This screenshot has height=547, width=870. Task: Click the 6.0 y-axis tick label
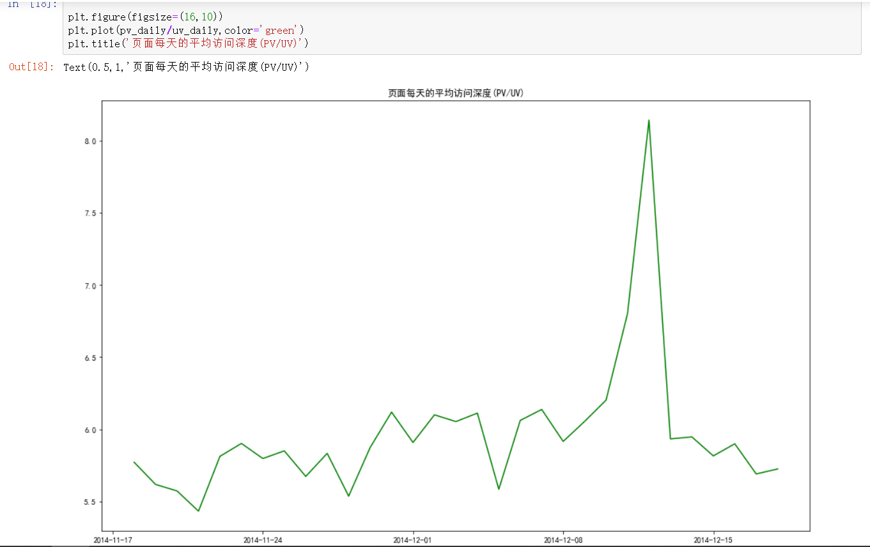89,430
